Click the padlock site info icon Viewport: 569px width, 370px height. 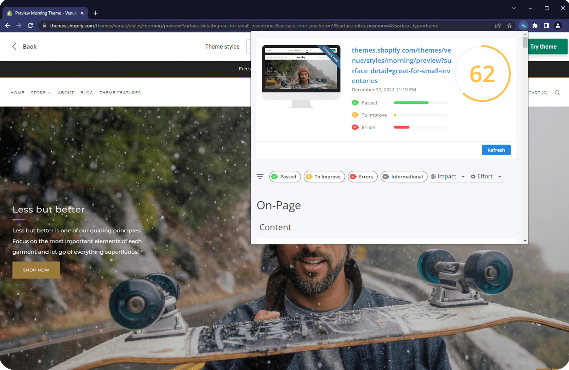click(x=44, y=25)
